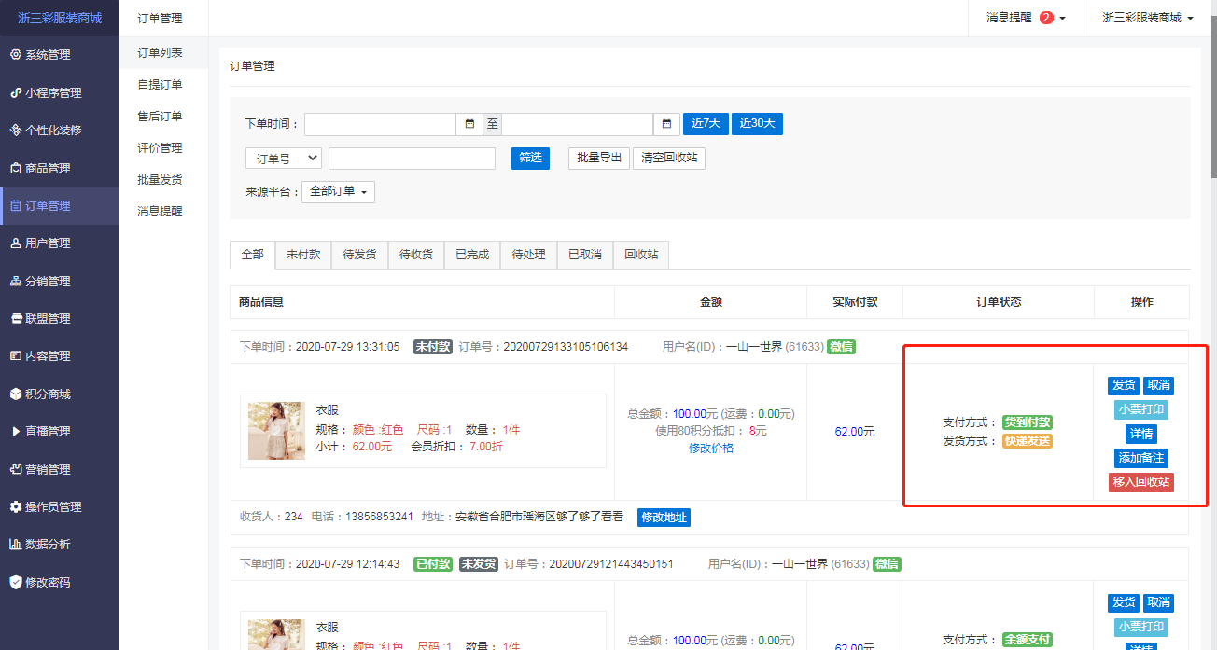Image resolution: width=1217 pixels, height=650 pixels.
Task: Select the 评价管理 submenu item
Action: pyautogui.click(x=164, y=148)
